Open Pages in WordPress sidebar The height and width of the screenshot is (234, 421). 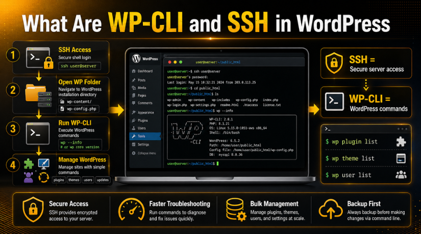pos(142,95)
